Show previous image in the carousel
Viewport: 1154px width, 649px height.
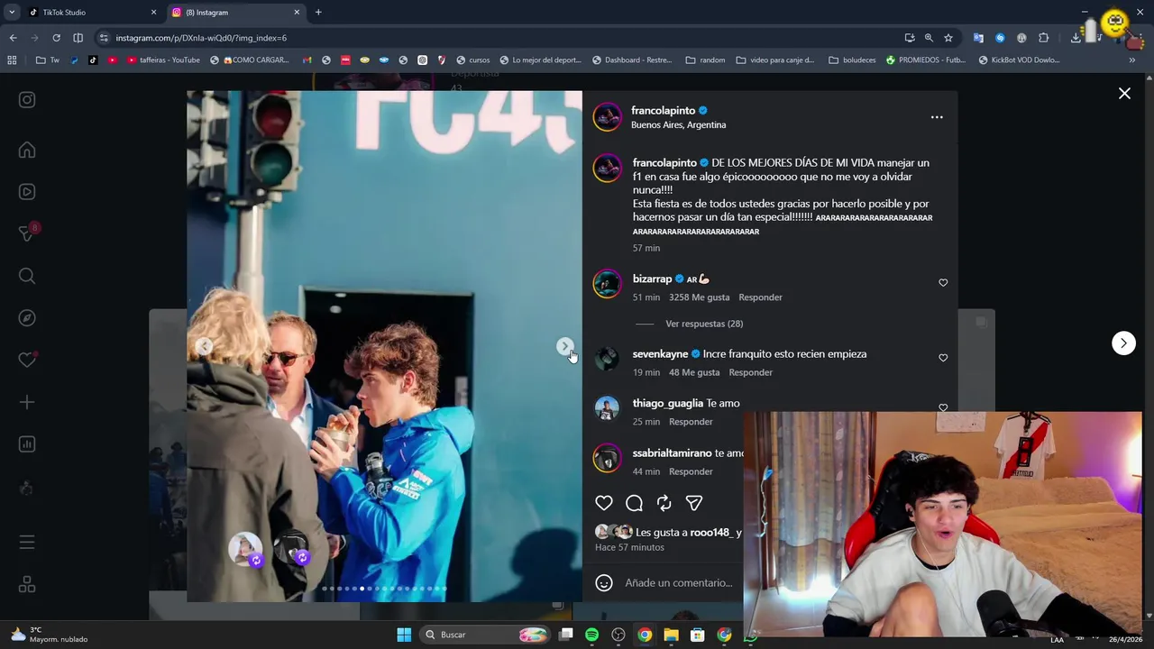[x=205, y=346]
